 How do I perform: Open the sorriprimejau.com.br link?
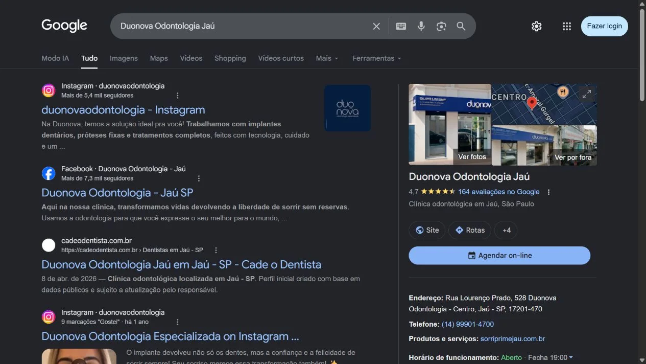tap(513, 338)
